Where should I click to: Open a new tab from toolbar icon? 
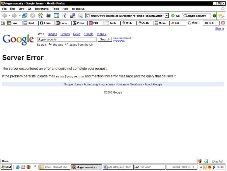pyautogui.click(x=56, y=15)
